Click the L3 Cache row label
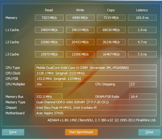162x139 pixels. (x=12, y=54)
